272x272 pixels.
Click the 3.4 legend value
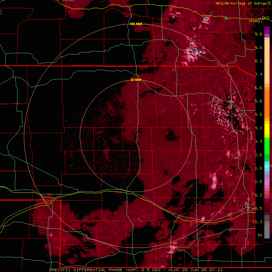click(258, 141)
